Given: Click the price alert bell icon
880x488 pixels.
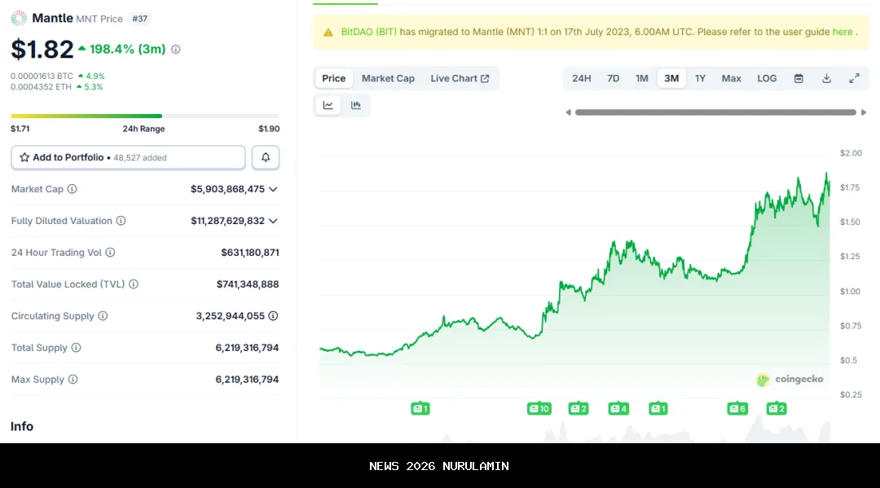Looking at the screenshot, I should click(266, 157).
